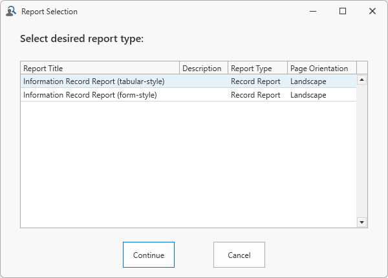This screenshot has height=278, width=388.
Task: Click empty Description cell of form-style row
Action: pos(203,95)
